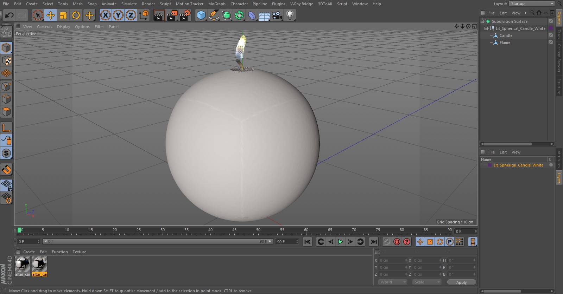Open the material manager Texture menu
This screenshot has width=563, height=294.
79,252
